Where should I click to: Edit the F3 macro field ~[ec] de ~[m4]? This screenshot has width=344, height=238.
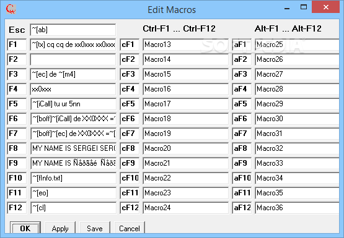tap(73, 74)
